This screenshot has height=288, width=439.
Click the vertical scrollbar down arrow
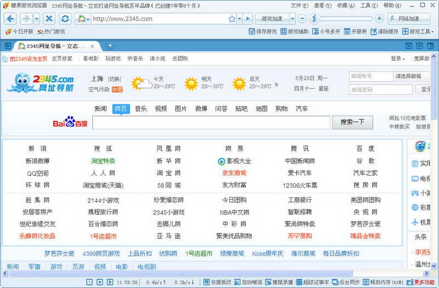(434, 266)
